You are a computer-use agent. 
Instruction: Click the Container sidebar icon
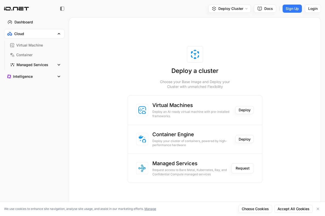(12, 55)
